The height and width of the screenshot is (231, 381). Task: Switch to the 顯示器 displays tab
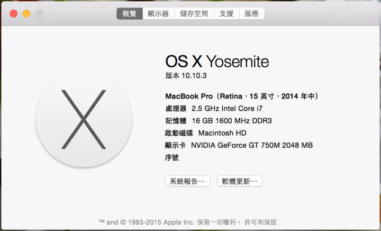158,14
